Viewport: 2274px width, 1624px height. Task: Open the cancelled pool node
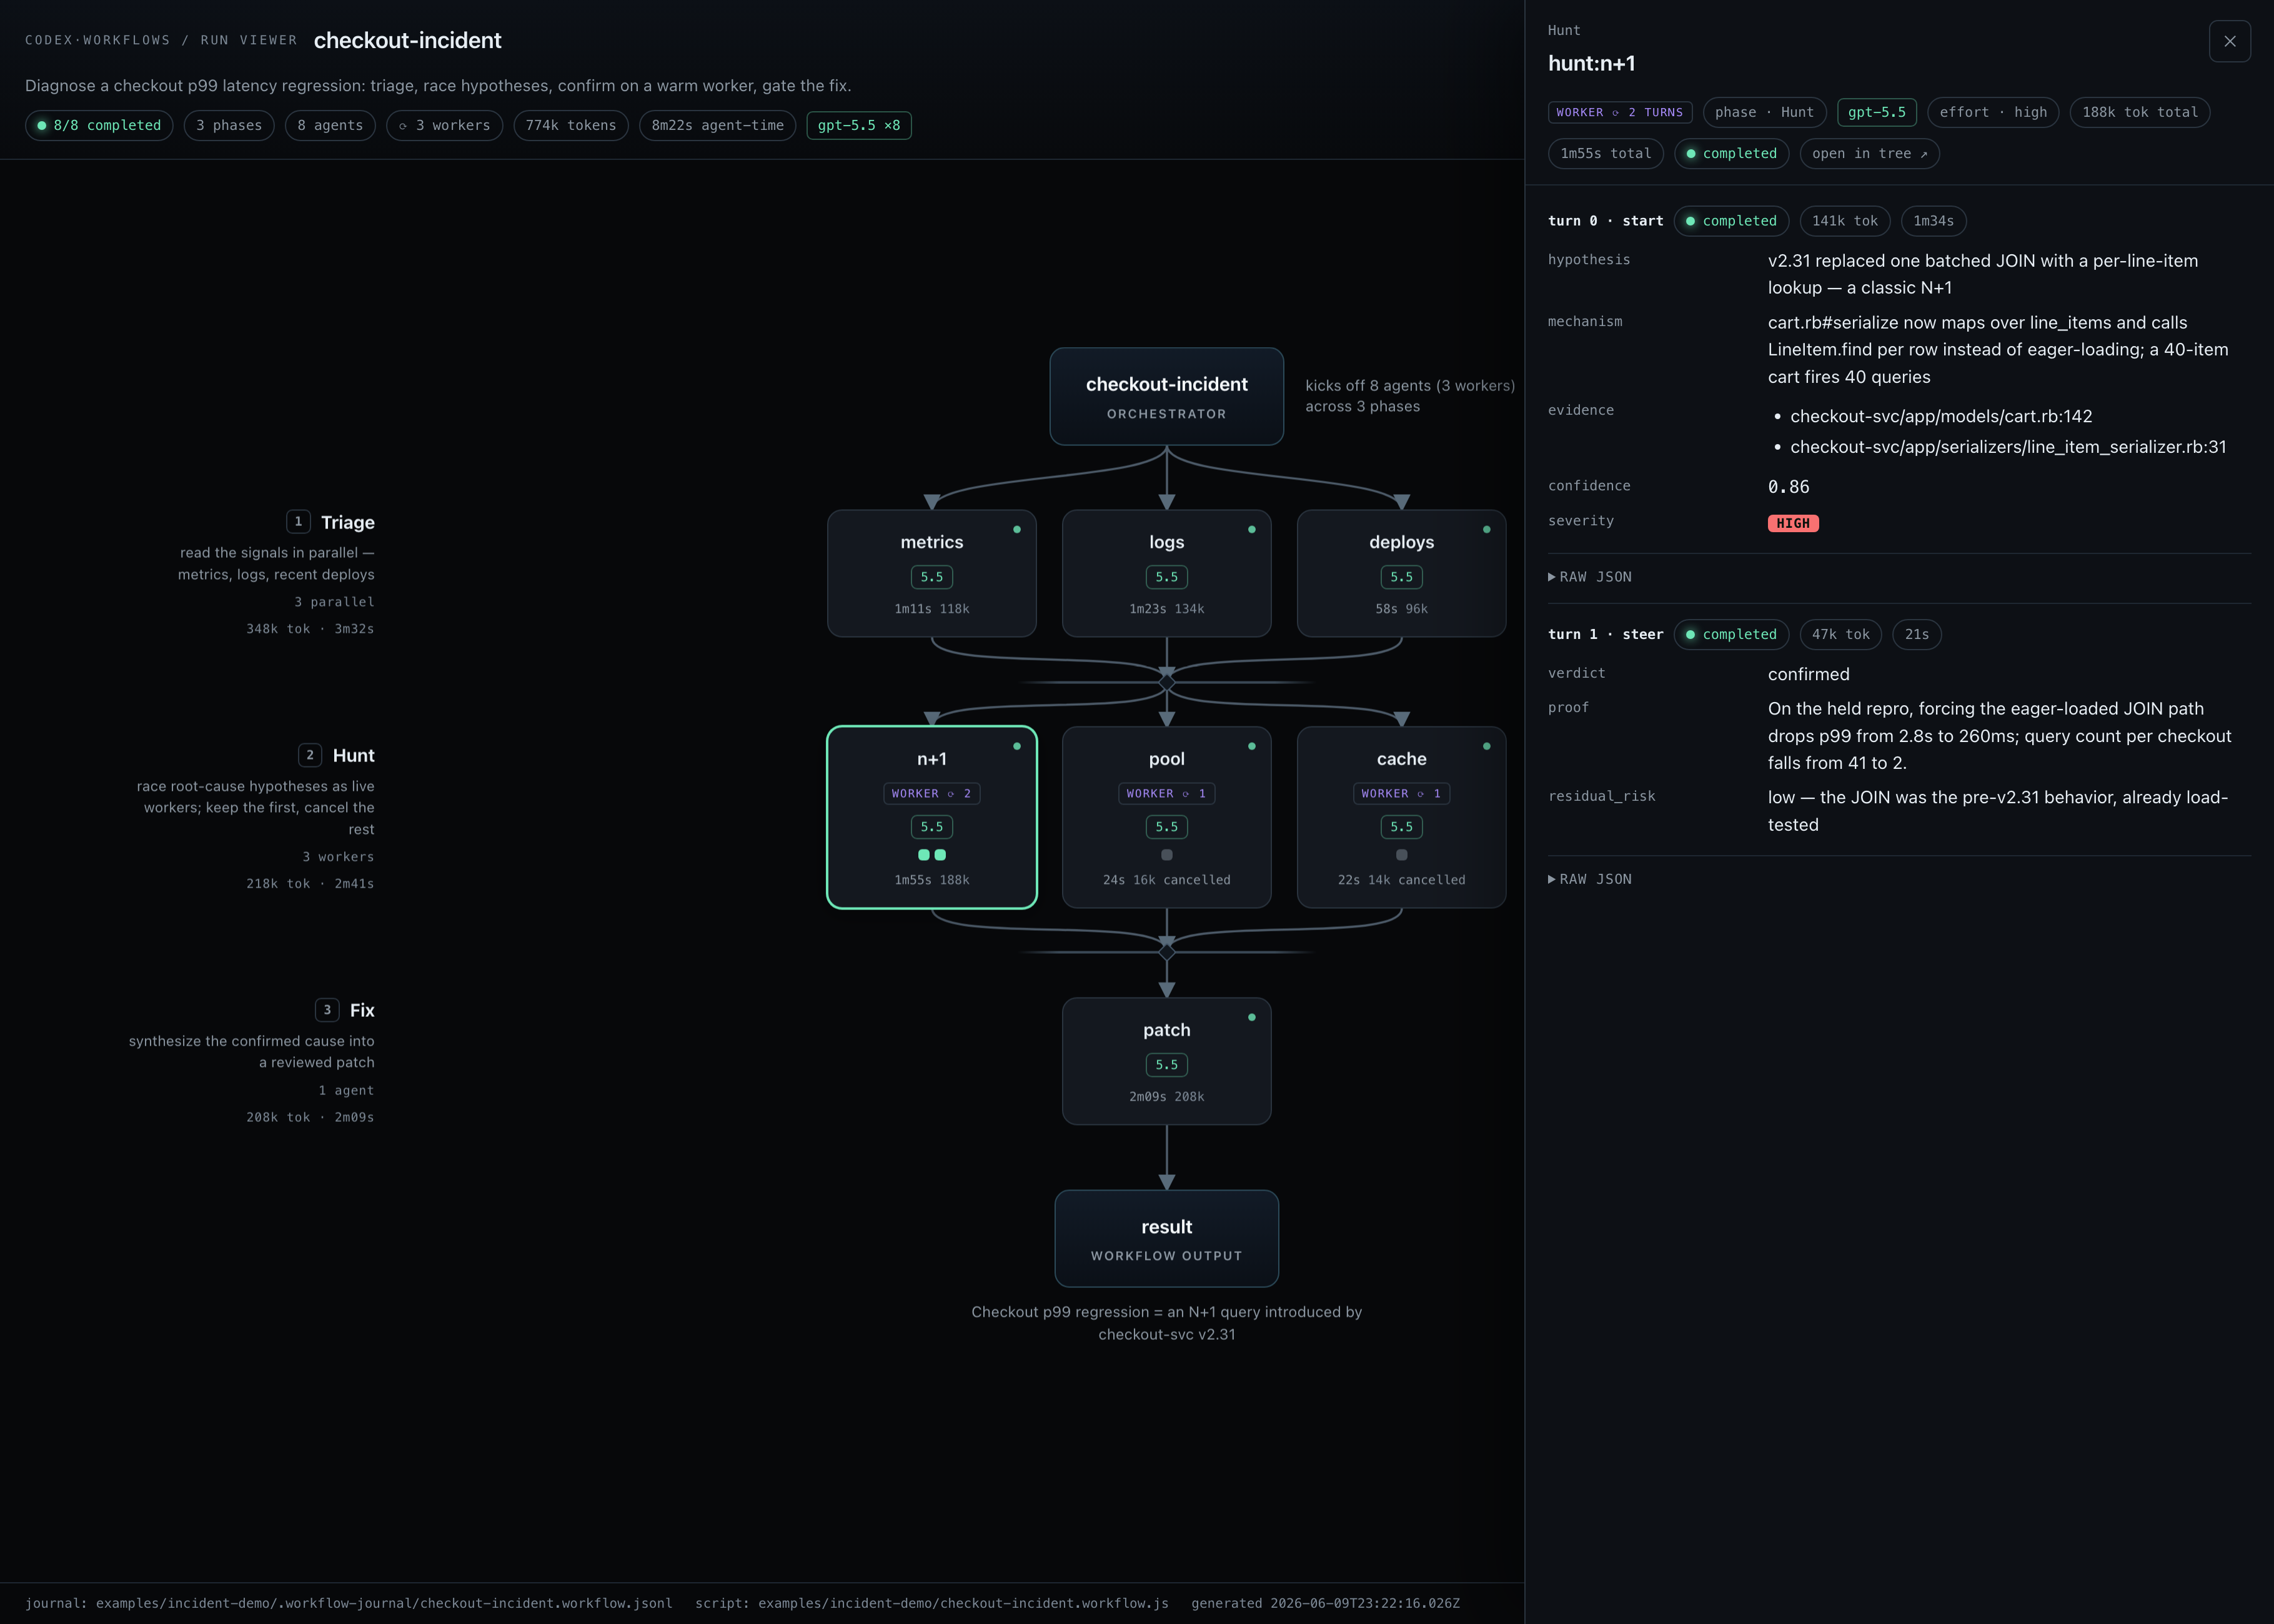(1166, 817)
